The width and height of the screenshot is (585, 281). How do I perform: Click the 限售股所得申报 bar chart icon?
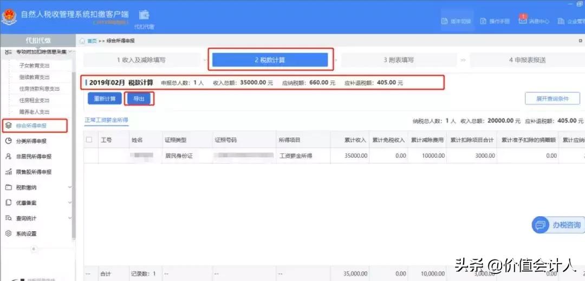(x=9, y=172)
